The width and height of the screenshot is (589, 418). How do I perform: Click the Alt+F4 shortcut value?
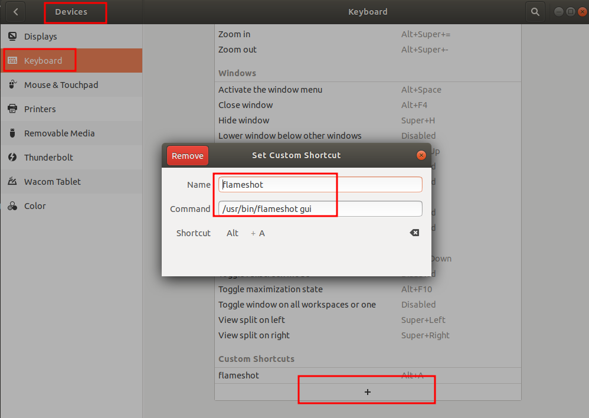(414, 105)
